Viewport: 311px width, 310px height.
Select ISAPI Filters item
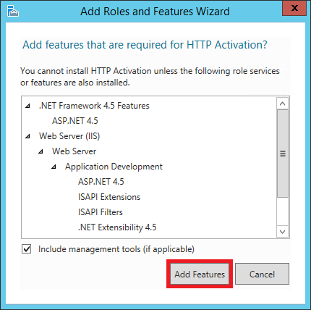click(x=101, y=212)
